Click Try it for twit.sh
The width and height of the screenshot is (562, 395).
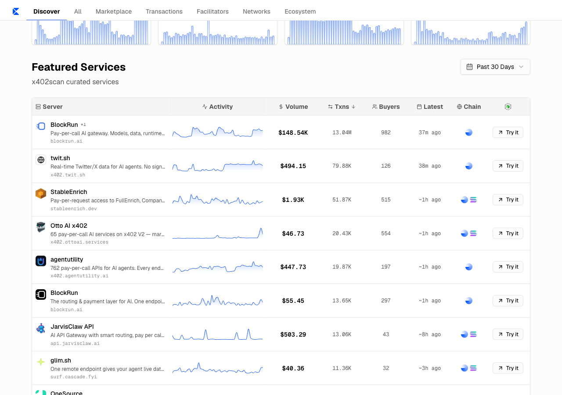point(508,166)
